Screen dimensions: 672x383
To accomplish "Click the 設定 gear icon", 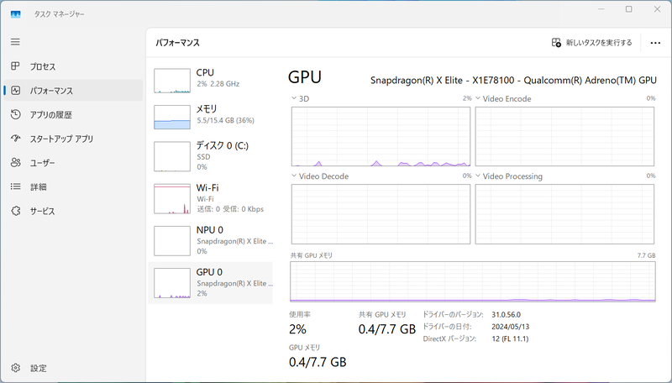I will click(x=15, y=368).
